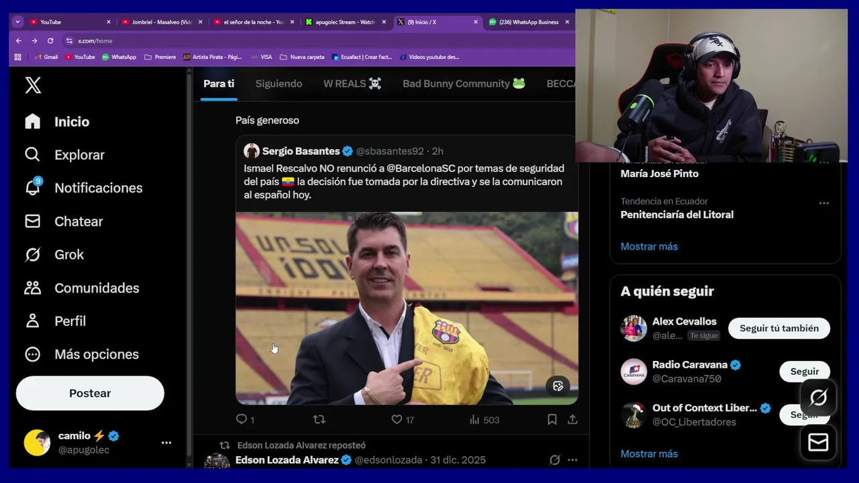Switch to Jombriel - Masalveo browser tab
Screen dimensions: 859x483
point(162,22)
